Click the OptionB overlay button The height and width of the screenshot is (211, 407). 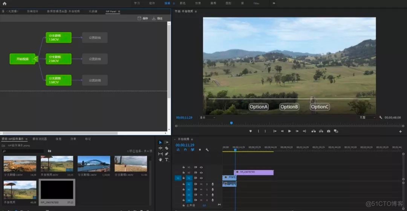tap(289, 107)
